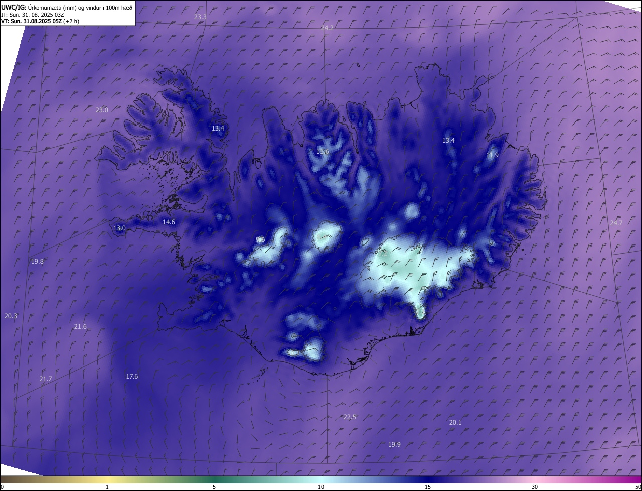The height and width of the screenshot is (491, 642).
Task: Click the '30' tick on the colour scale
Action: point(535,487)
